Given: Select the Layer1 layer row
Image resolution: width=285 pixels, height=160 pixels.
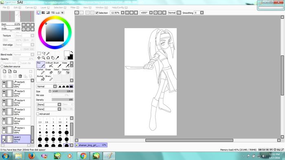Looking at the screenshot, I should click(16, 139).
